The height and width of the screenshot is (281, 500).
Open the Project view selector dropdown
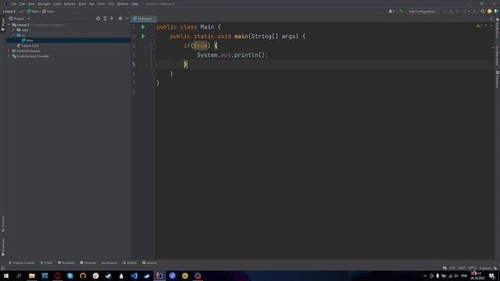point(20,19)
